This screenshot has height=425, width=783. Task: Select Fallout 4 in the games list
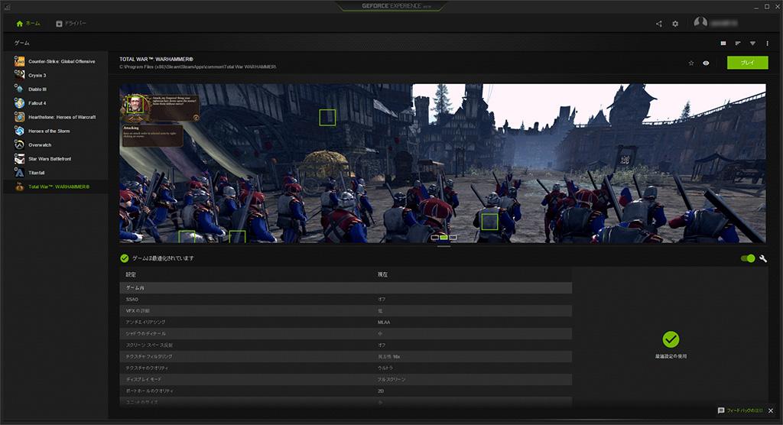pos(37,102)
